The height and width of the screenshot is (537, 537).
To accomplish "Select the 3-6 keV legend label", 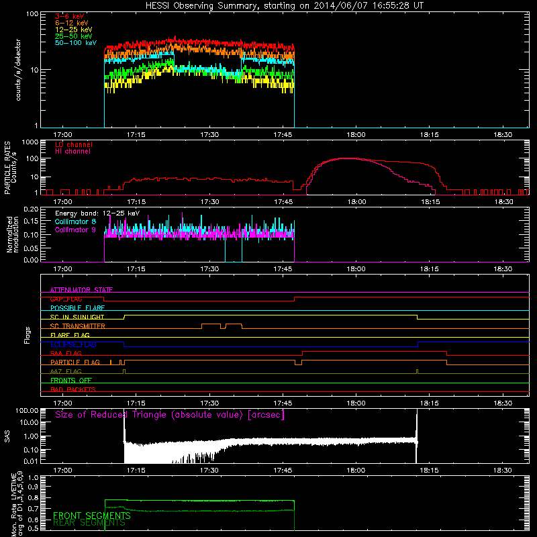I will click(69, 16).
